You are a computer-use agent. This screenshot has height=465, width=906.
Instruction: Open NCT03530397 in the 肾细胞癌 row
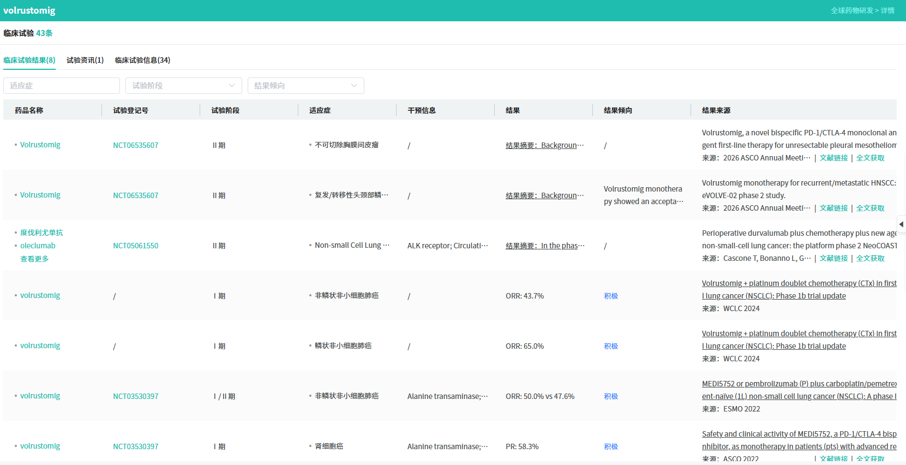tap(135, 446)
